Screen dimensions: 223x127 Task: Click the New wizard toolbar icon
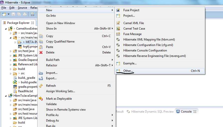point(4,14)
